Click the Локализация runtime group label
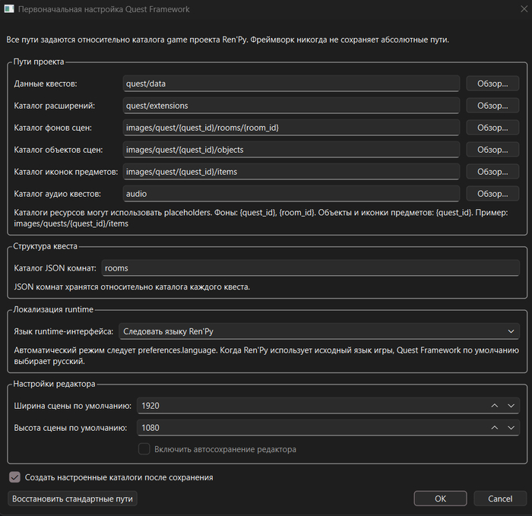 coord(53,309)
